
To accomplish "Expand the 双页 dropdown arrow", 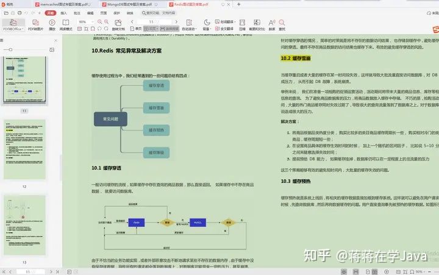I will (157, 29).
